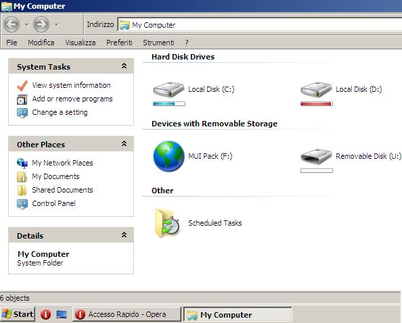Click the Other group header
This screenshot has width=402, height=323.
[x=162, y=191]
